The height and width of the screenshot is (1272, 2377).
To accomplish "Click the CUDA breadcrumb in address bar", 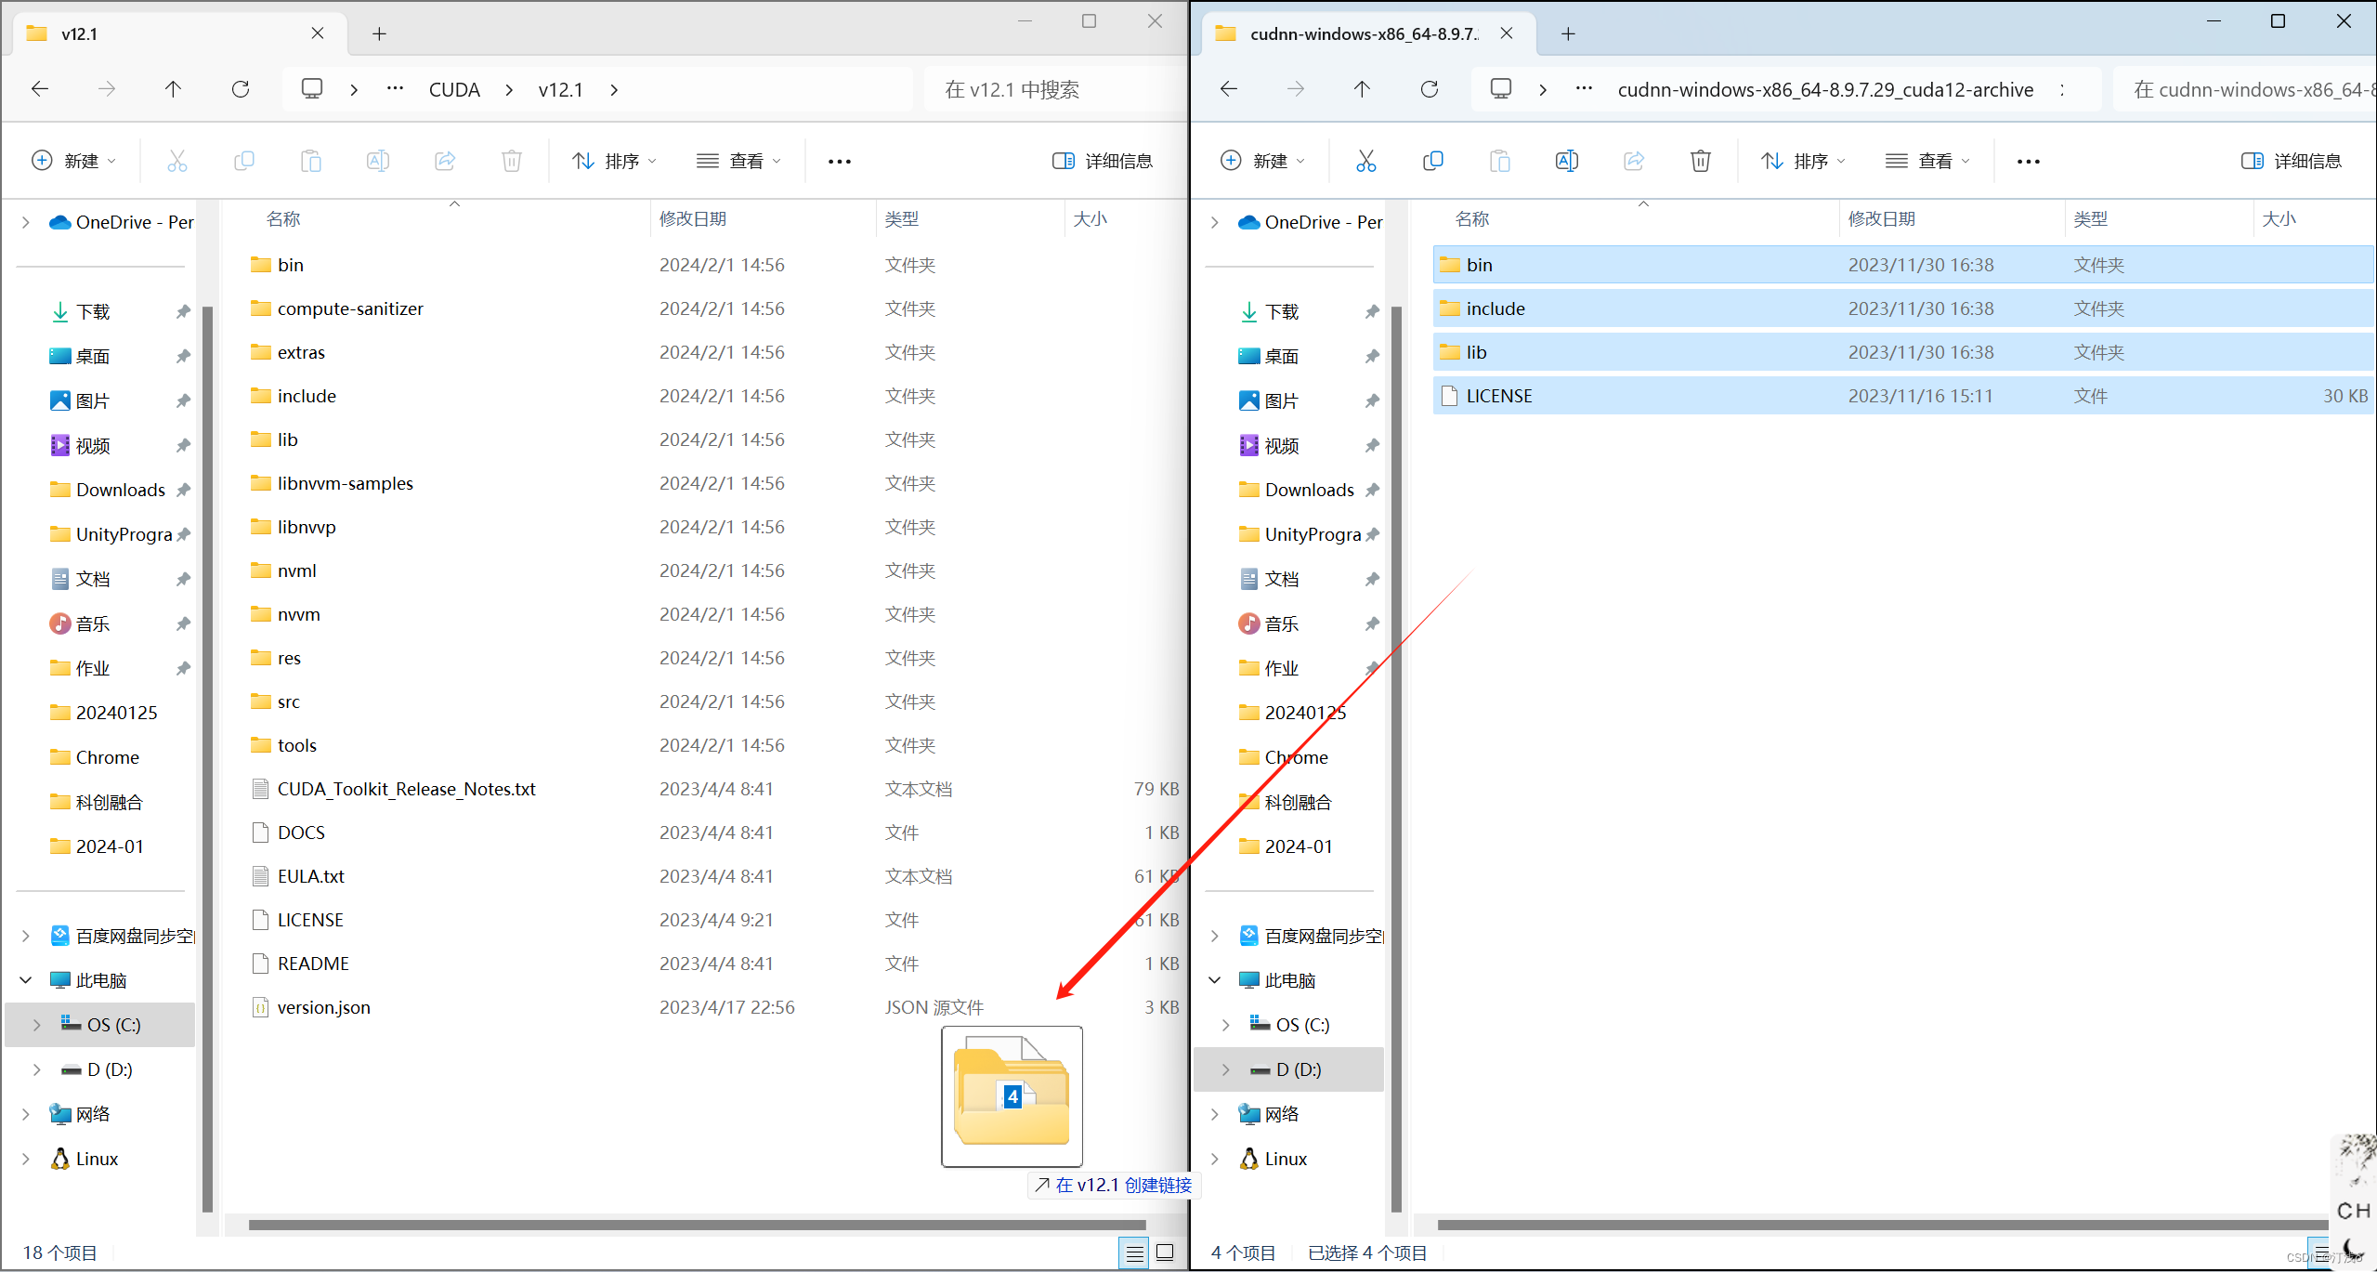I will point(454,89).
